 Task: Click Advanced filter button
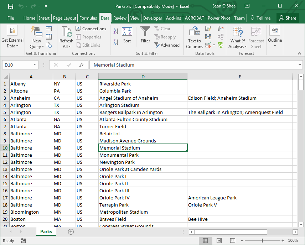point(167,45)
